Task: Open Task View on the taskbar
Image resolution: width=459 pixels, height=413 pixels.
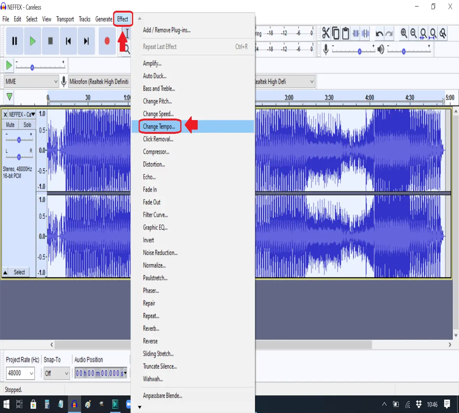Action: 20,404
